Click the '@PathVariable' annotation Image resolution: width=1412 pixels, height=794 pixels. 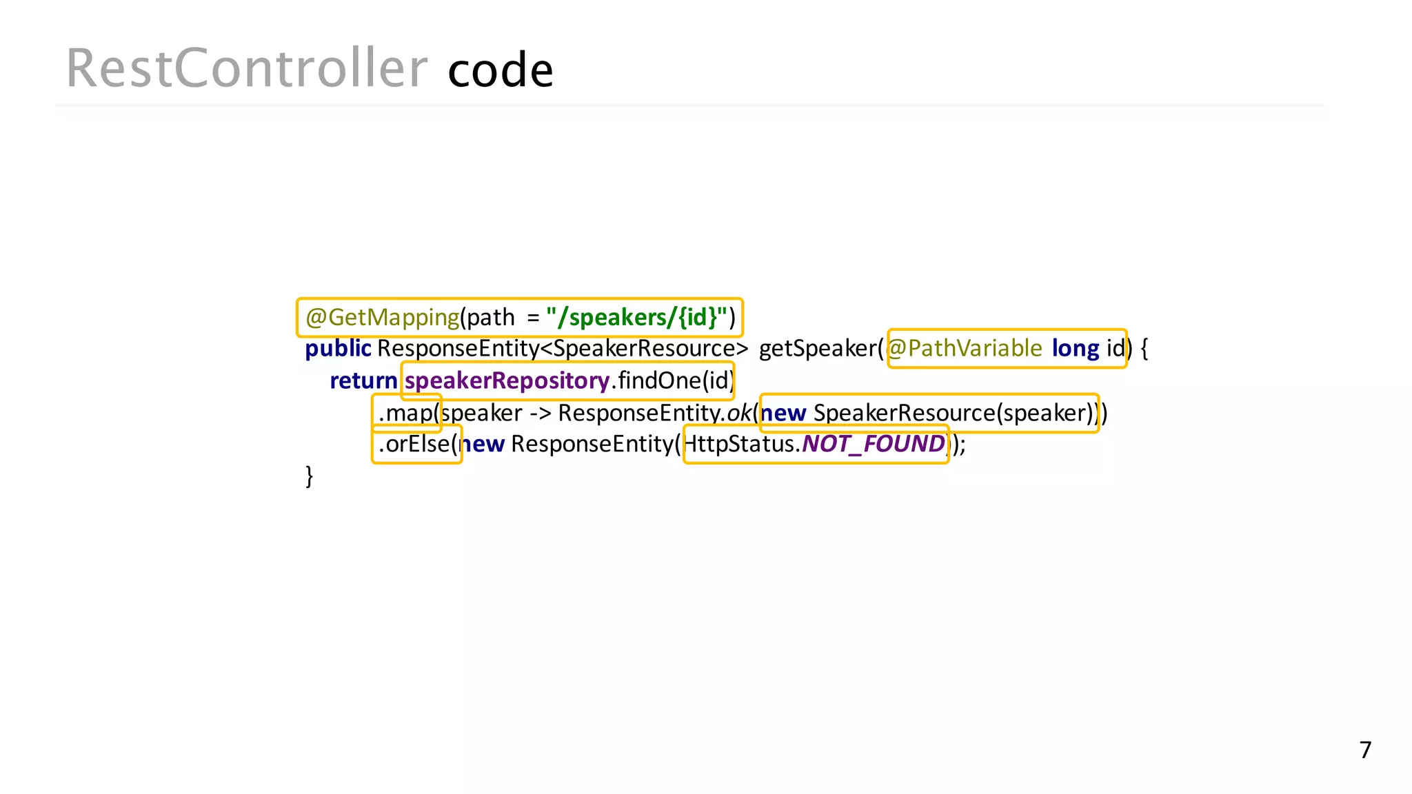point(965,349)
